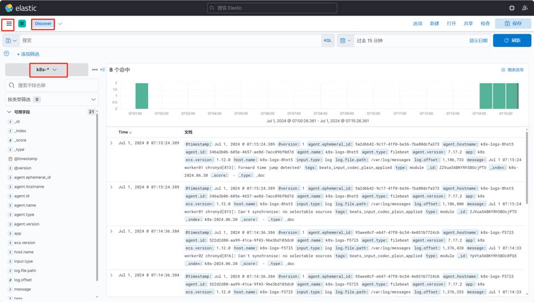Click the 过去 15 分钟 time range
The image size is (534, 302).
tap(369, 40)
